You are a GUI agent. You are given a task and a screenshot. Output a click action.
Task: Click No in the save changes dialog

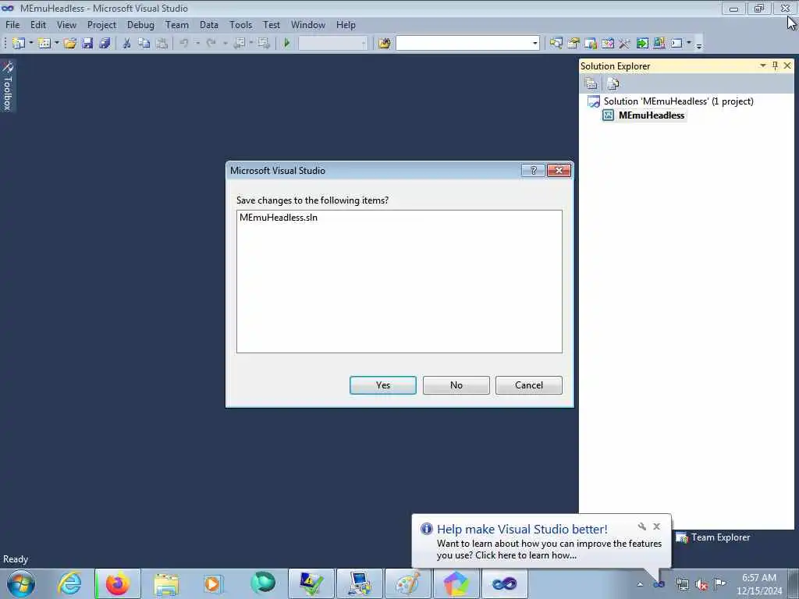click(456, 385)
